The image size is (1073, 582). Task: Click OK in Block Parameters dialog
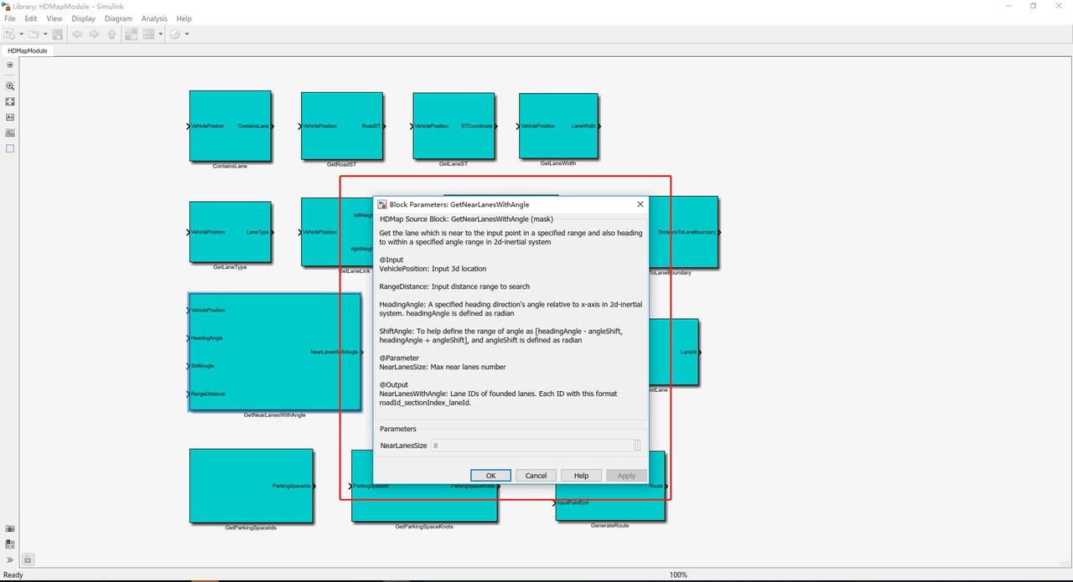[x=490, y=475]
